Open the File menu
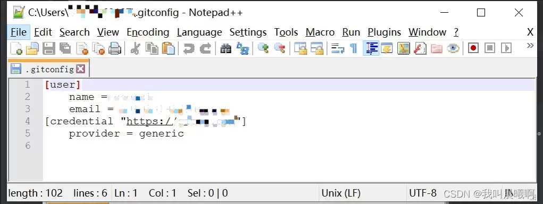The height and width of the screenshot is (204, 543). pyautogui.click(x=19, y=32)
